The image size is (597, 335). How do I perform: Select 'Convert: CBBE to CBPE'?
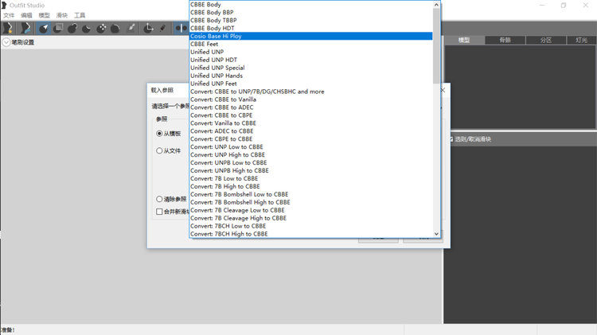tap(311, 115)
